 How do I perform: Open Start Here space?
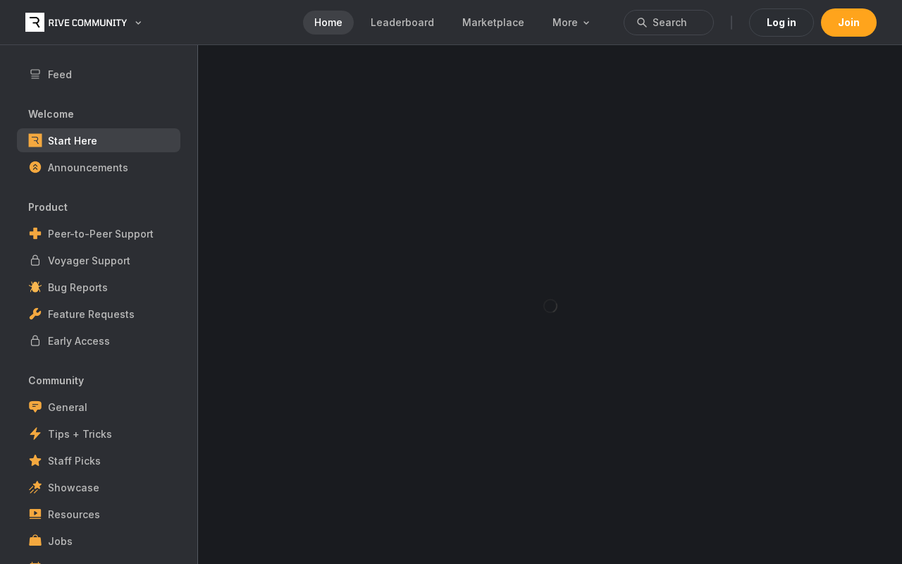coord(99,140)
